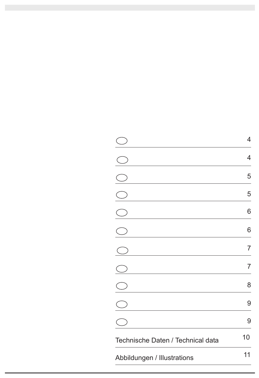Pick the lower oval of the page 6 rows

[x=122, y=231]
